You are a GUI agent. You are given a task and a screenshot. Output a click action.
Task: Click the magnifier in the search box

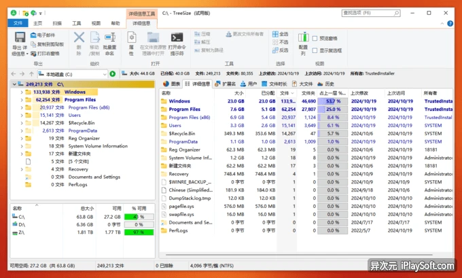click(397, 13)
